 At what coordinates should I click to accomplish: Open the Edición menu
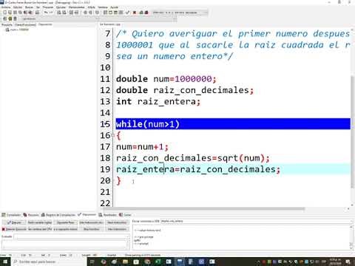point(18,7)
